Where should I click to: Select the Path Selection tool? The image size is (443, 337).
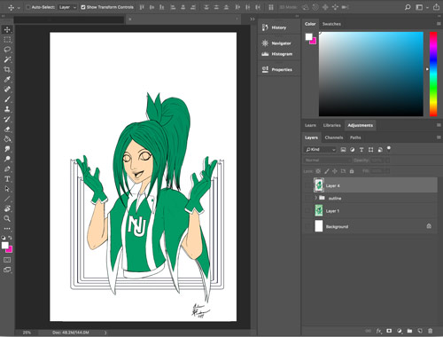pos(7,189)
